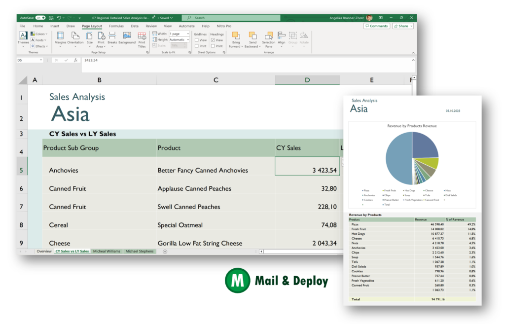Open the Align options
Image resolution: width=505 pixels, height=324 pixels.
[x=282, y=39]
